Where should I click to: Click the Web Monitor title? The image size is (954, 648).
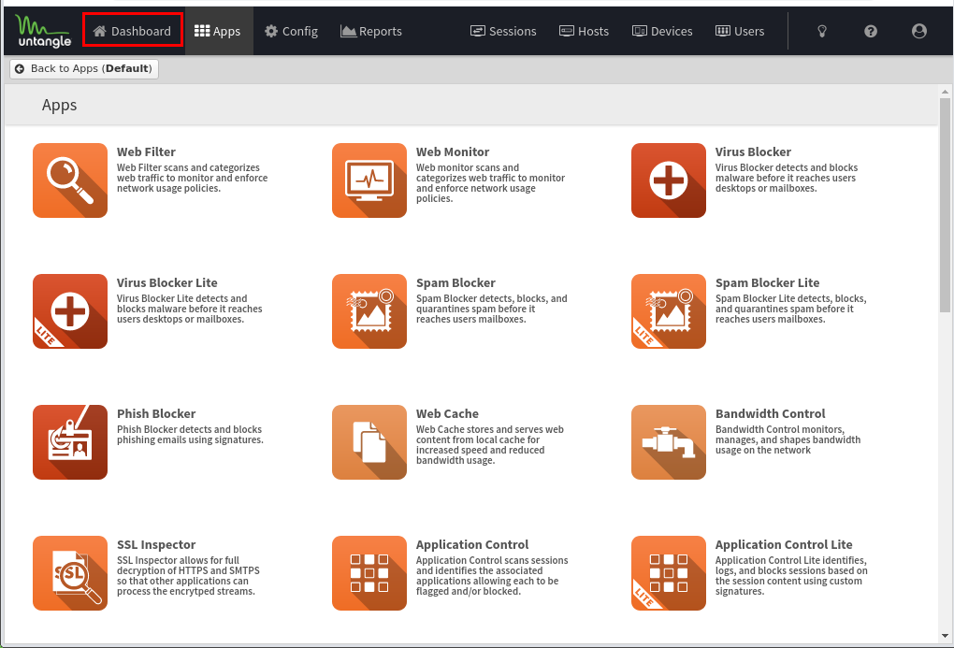(x=453, y=152)
